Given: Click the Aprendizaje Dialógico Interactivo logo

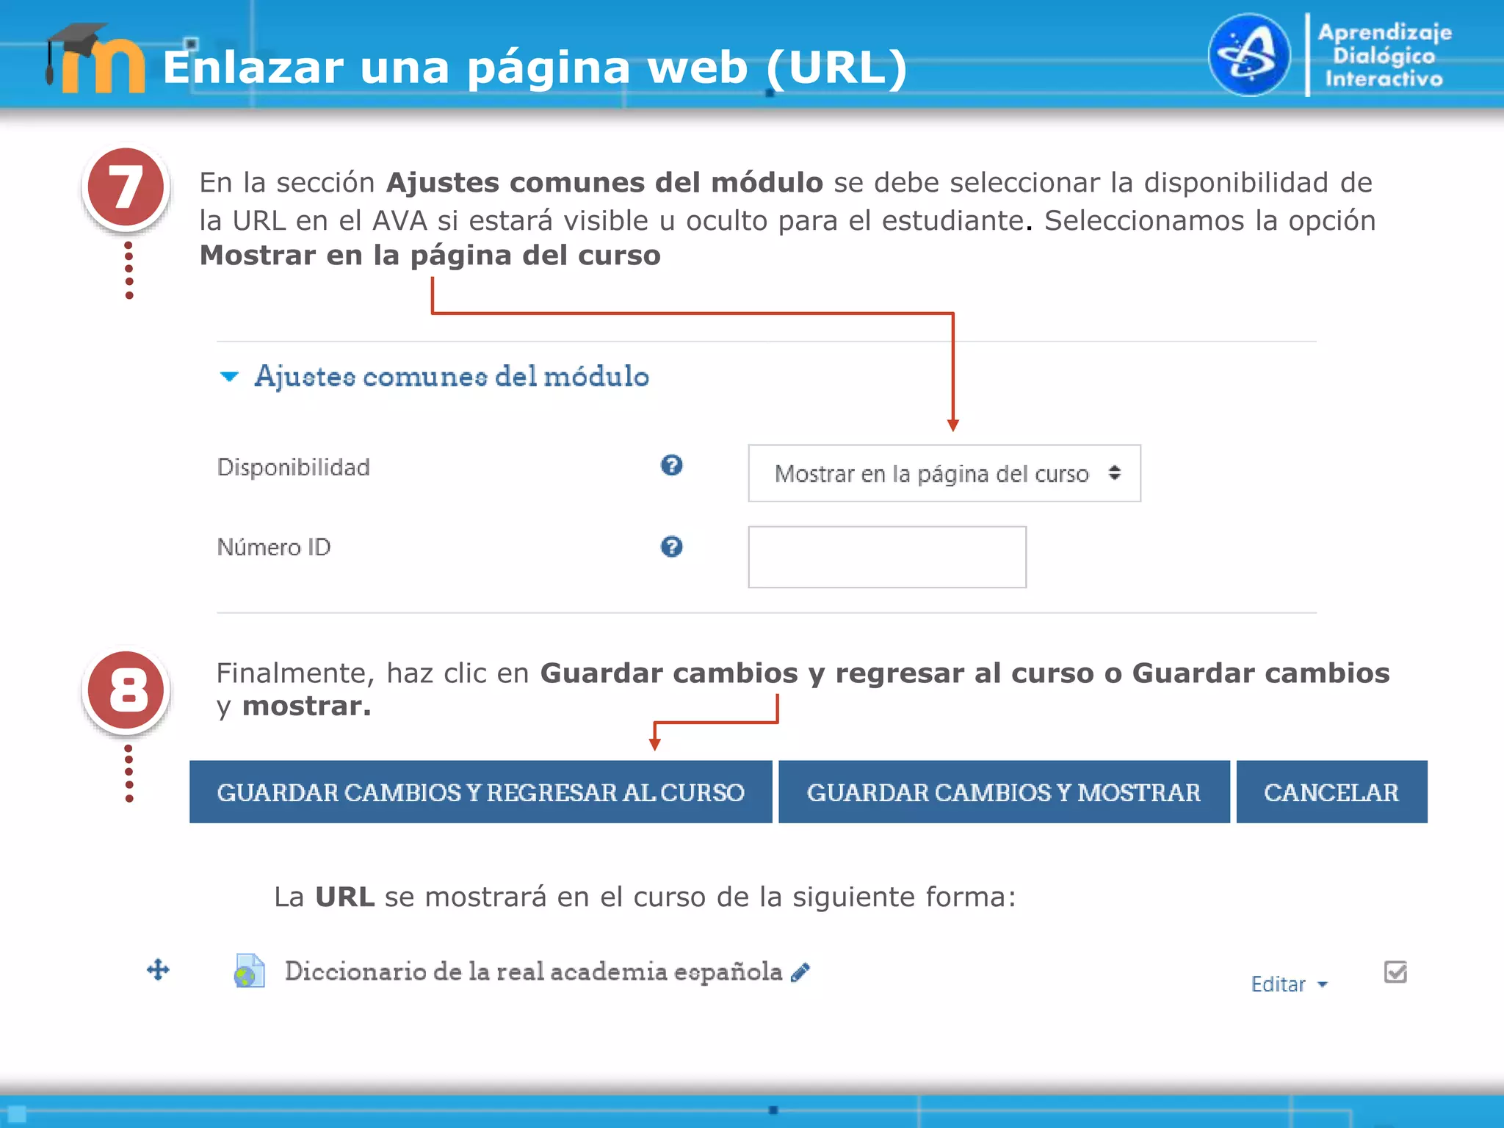Looking at the screenshot, I should pyautogui.click(x=1330, y=55).
